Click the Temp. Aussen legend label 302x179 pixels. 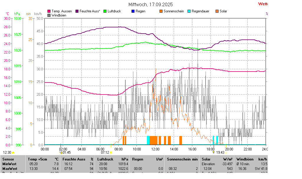[x=62, y=11]
